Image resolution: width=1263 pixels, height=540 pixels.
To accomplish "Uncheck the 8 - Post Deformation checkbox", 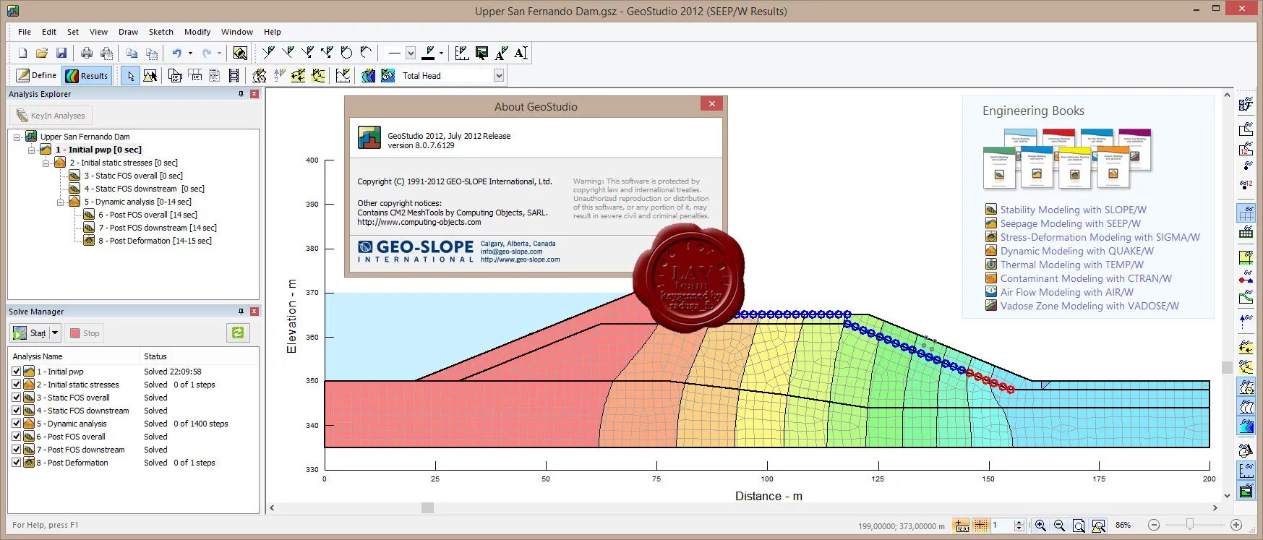I will coord(17,462).
